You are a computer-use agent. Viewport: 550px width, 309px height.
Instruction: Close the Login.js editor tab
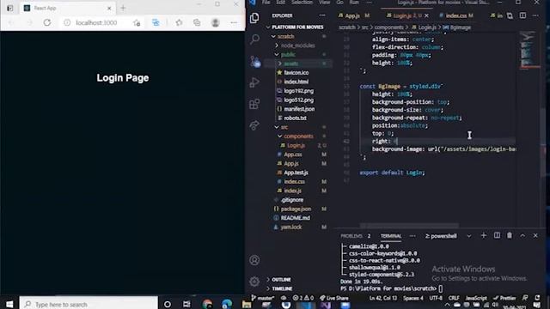pos(426,15)
